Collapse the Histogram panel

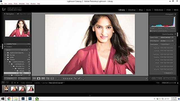tap(175, 14)
